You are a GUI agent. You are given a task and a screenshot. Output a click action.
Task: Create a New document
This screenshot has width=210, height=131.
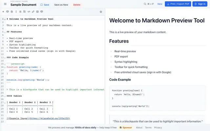[160, 4]
